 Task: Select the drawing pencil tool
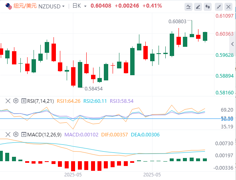[x=198, y=7]
